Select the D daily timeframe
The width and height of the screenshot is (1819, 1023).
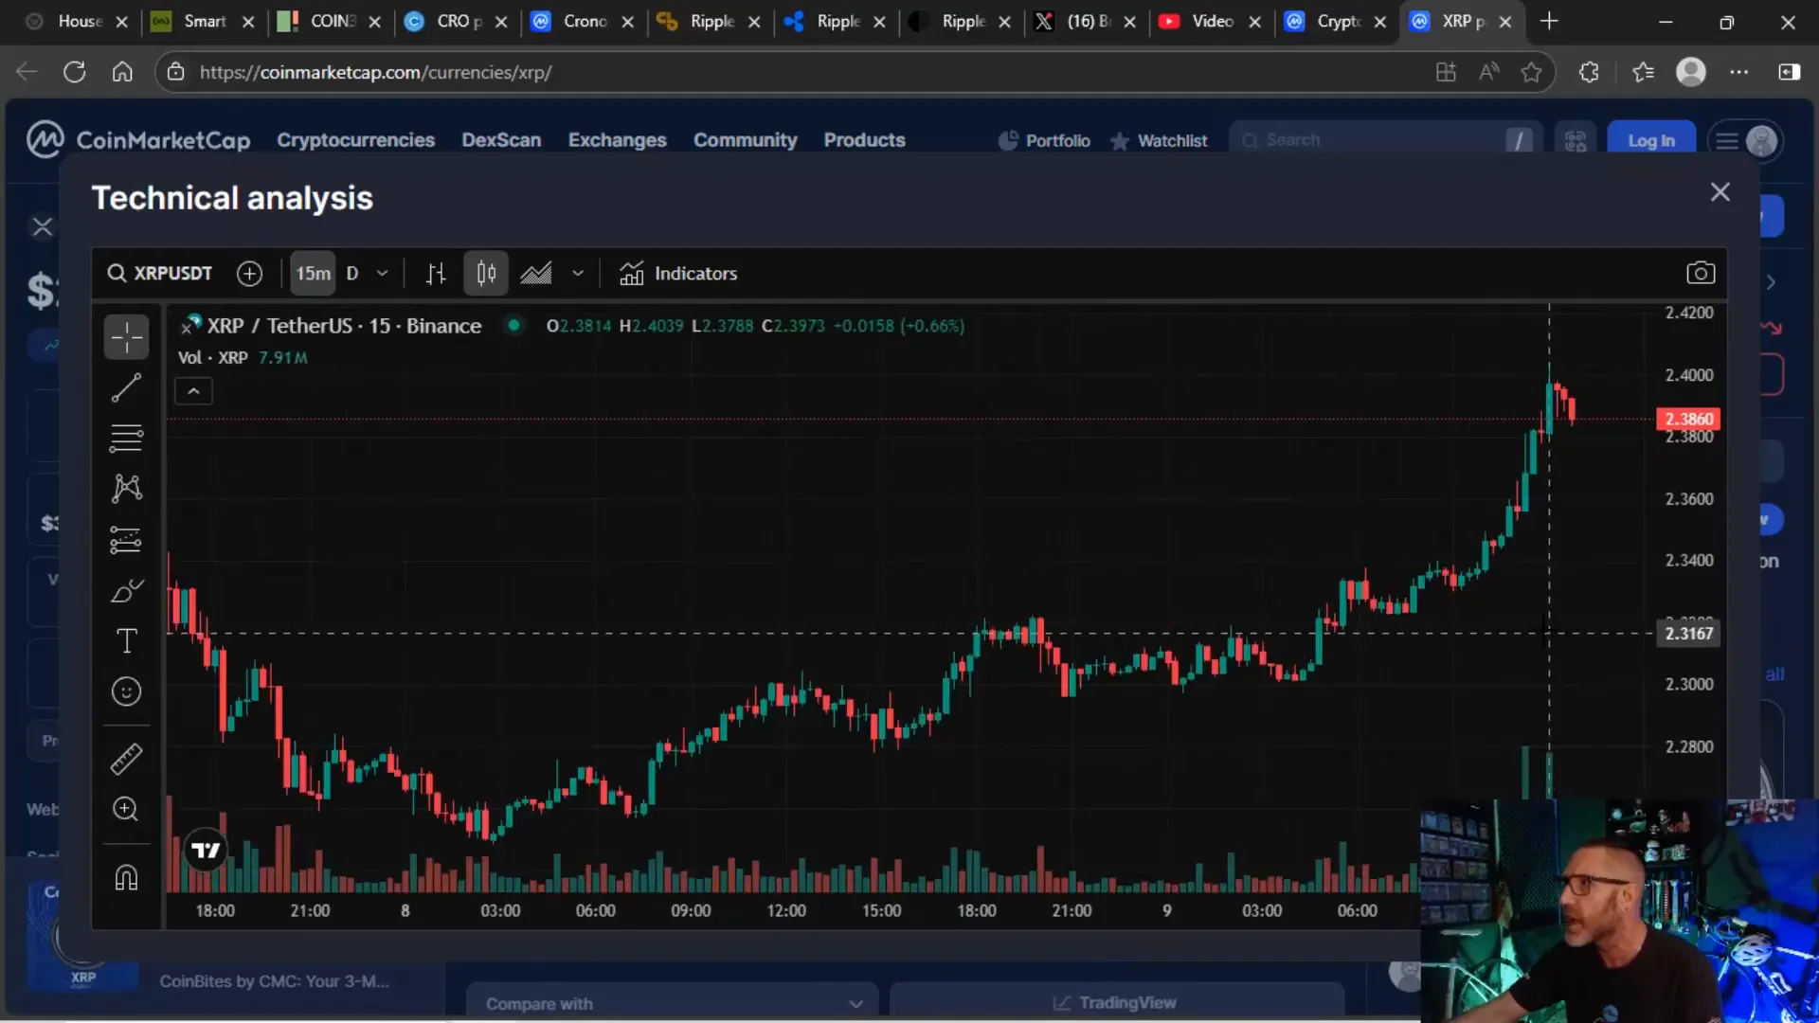point(352,274)
